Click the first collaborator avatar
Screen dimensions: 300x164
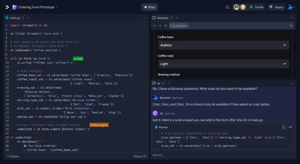(237, 7)
